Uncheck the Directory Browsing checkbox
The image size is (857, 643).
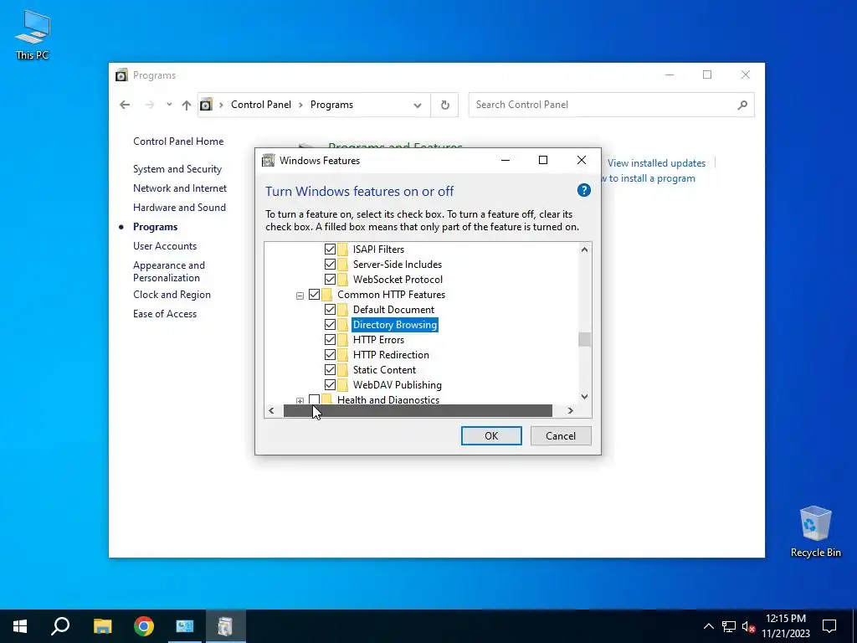tap(330, 325)
